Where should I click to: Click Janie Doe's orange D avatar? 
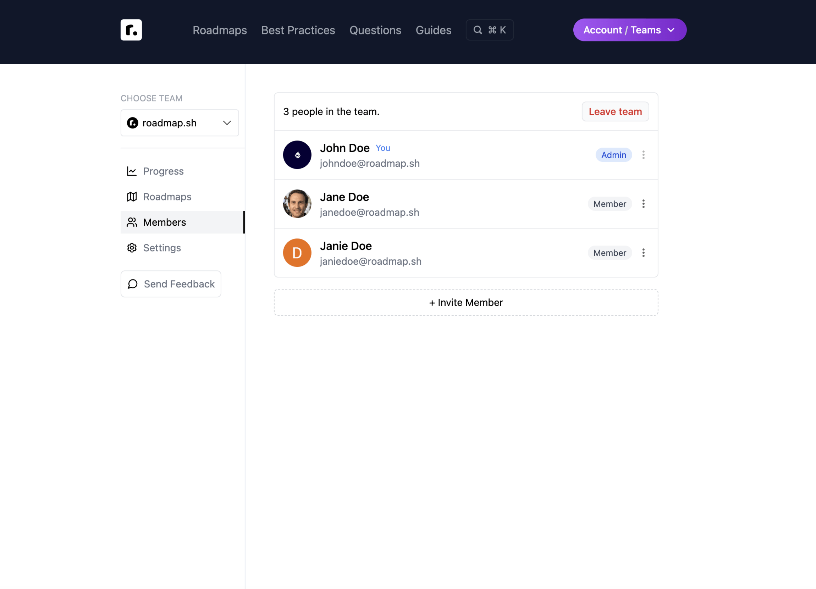297,253
